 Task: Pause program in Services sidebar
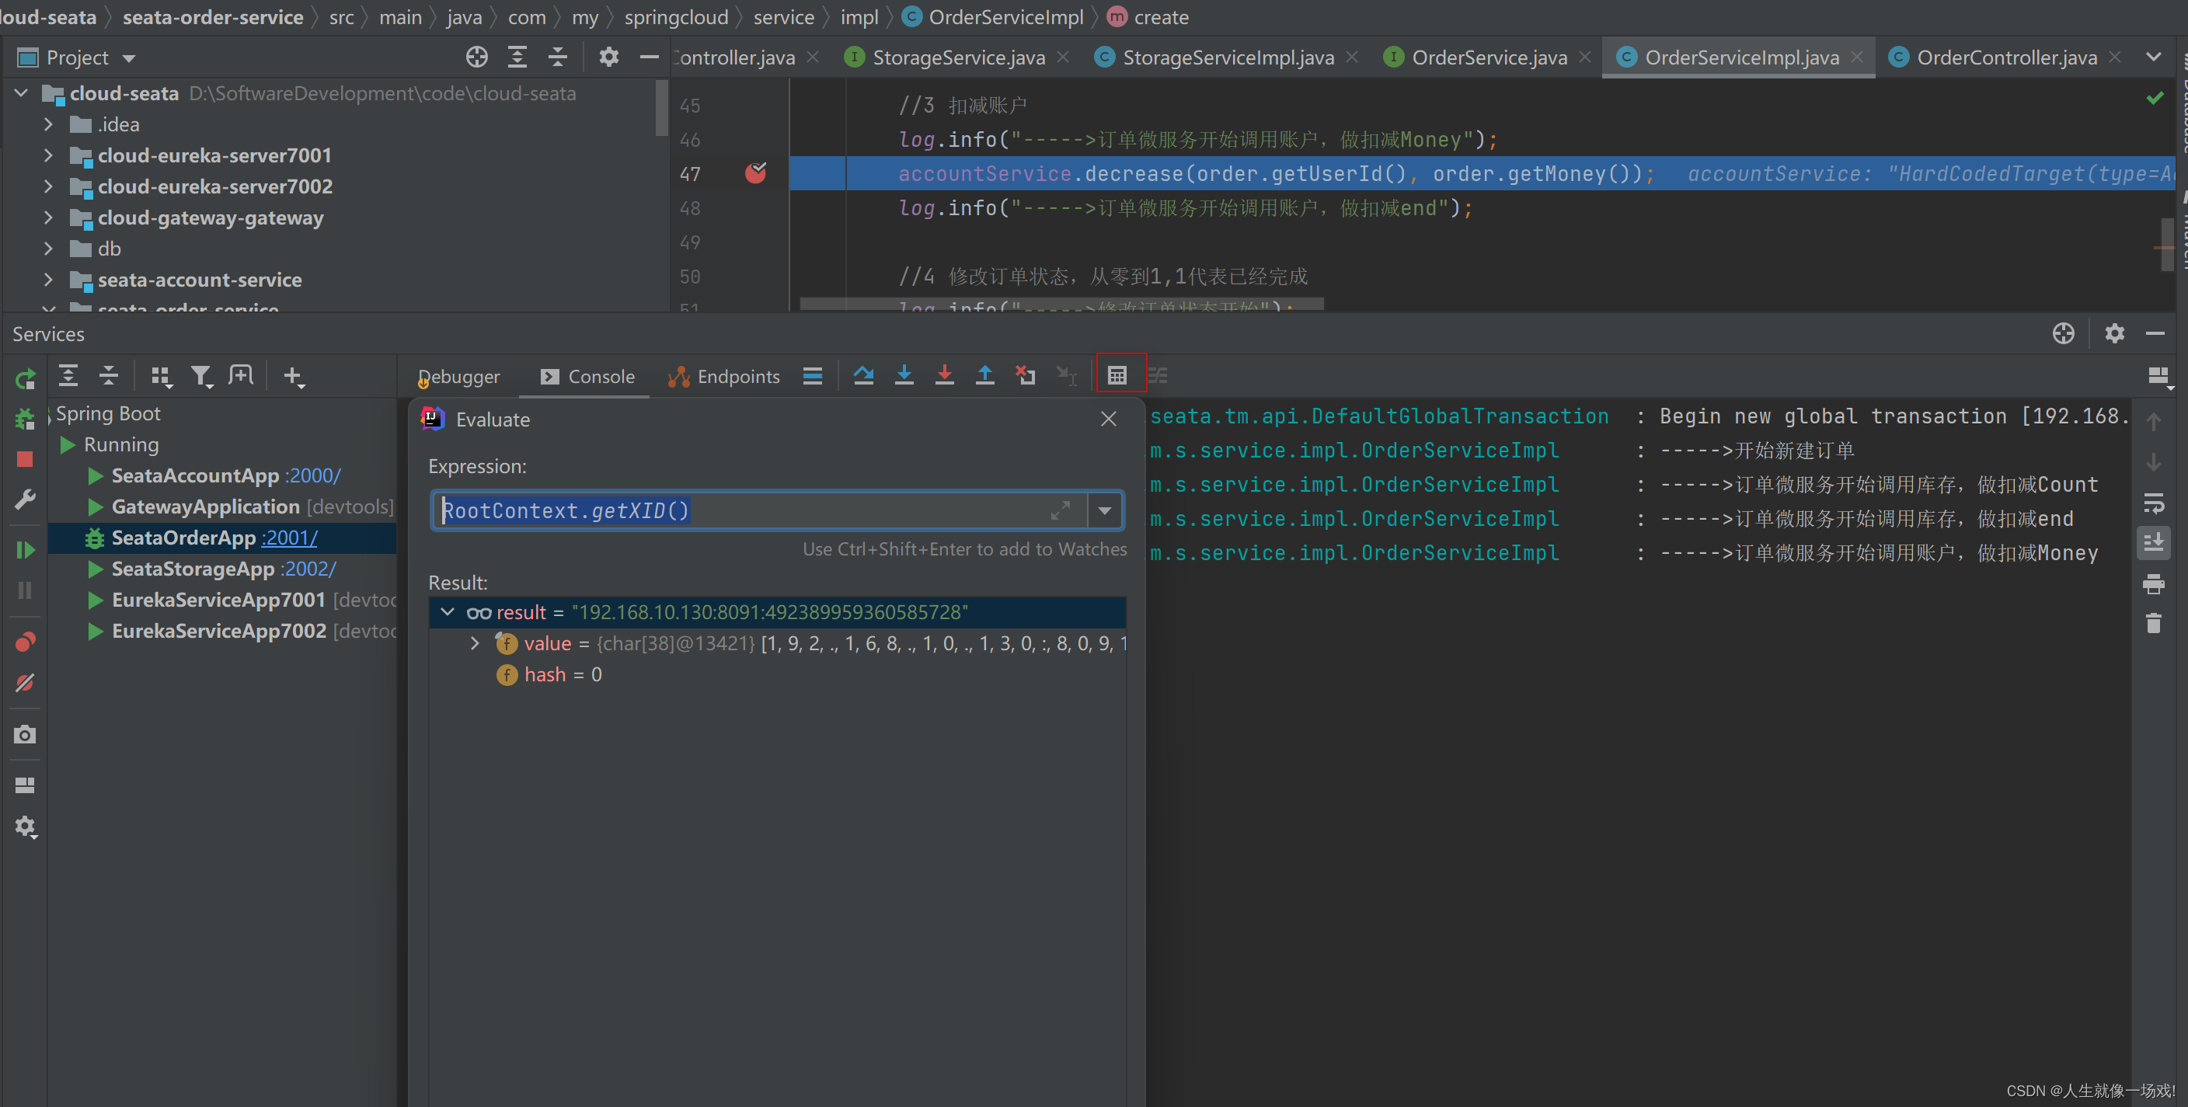pos(25,591)
